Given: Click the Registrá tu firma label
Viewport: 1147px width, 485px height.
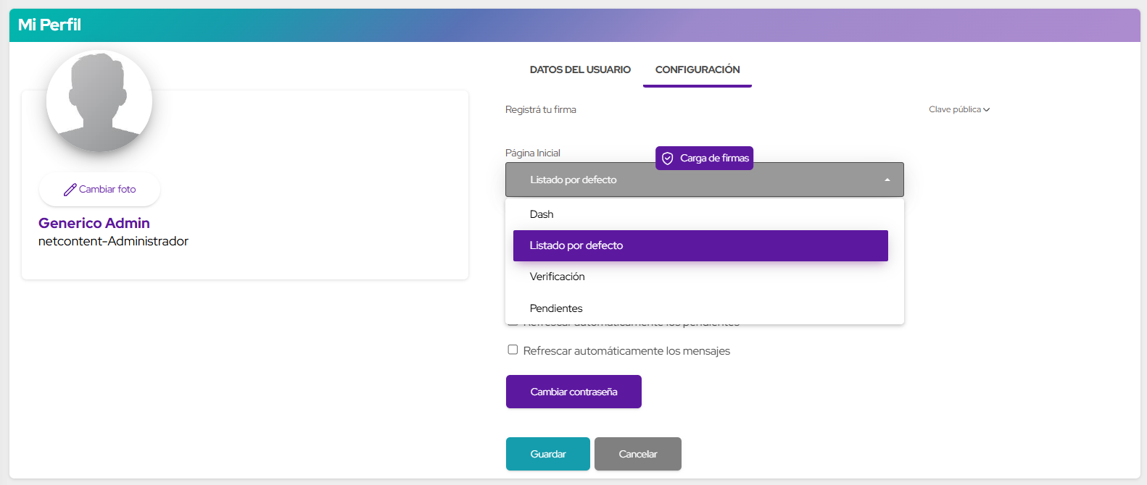Looking at the screenshot, I should (541, 110).
